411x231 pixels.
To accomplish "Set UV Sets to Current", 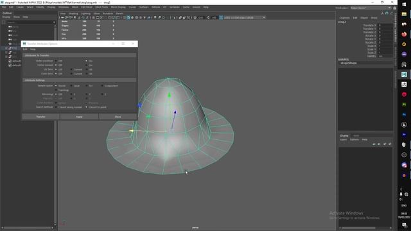I will [71, 69].
